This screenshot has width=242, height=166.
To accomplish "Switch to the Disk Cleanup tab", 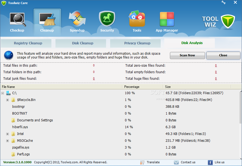I will click(81, 43).
